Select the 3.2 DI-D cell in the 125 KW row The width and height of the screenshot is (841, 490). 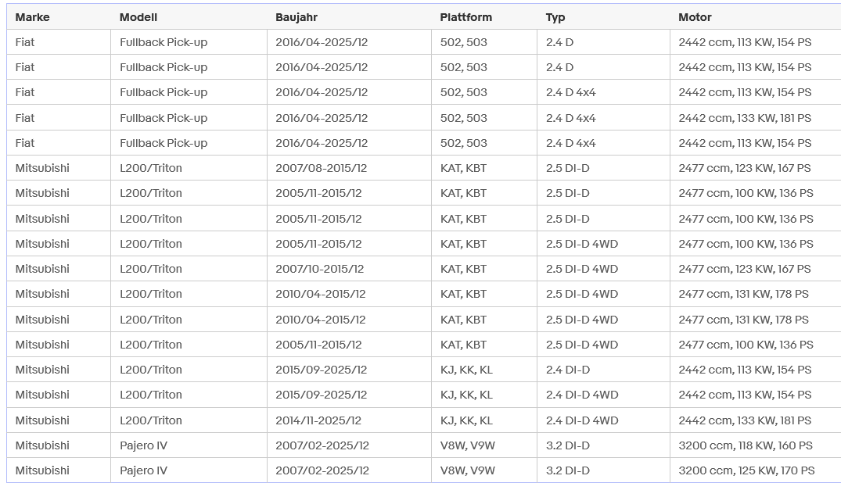tap(567, 470)
